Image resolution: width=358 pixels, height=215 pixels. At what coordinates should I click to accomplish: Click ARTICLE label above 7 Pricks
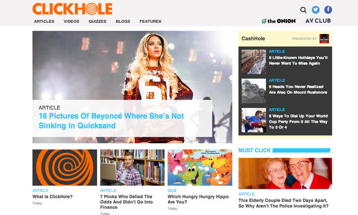pyautogui.click(x=108, y=190)
